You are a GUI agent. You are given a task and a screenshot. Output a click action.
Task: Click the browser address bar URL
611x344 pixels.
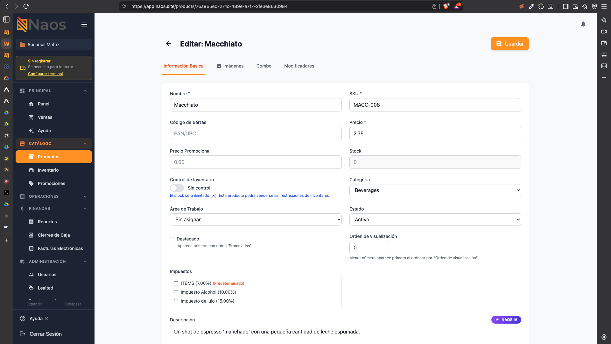click(x=209, y=6)
